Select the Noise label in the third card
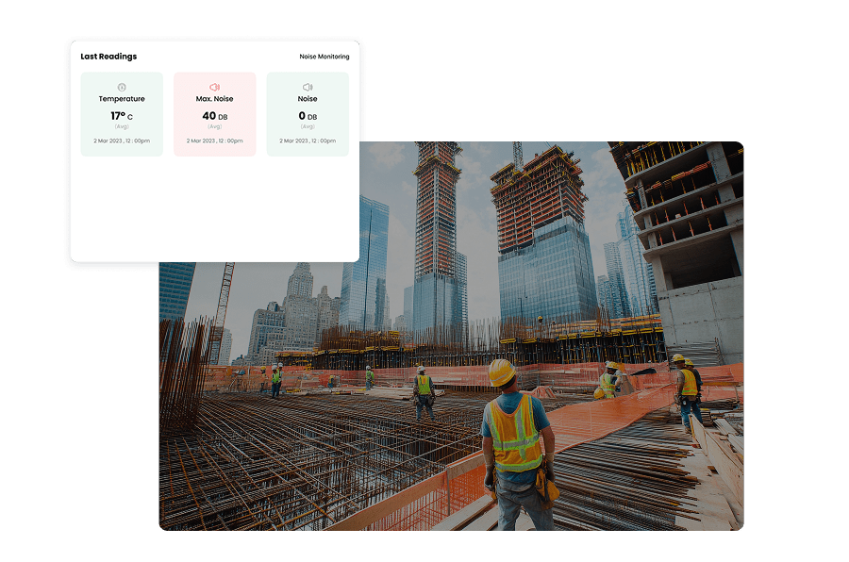The width and height of the screenshot is (849, 562). tap(308, 99)
